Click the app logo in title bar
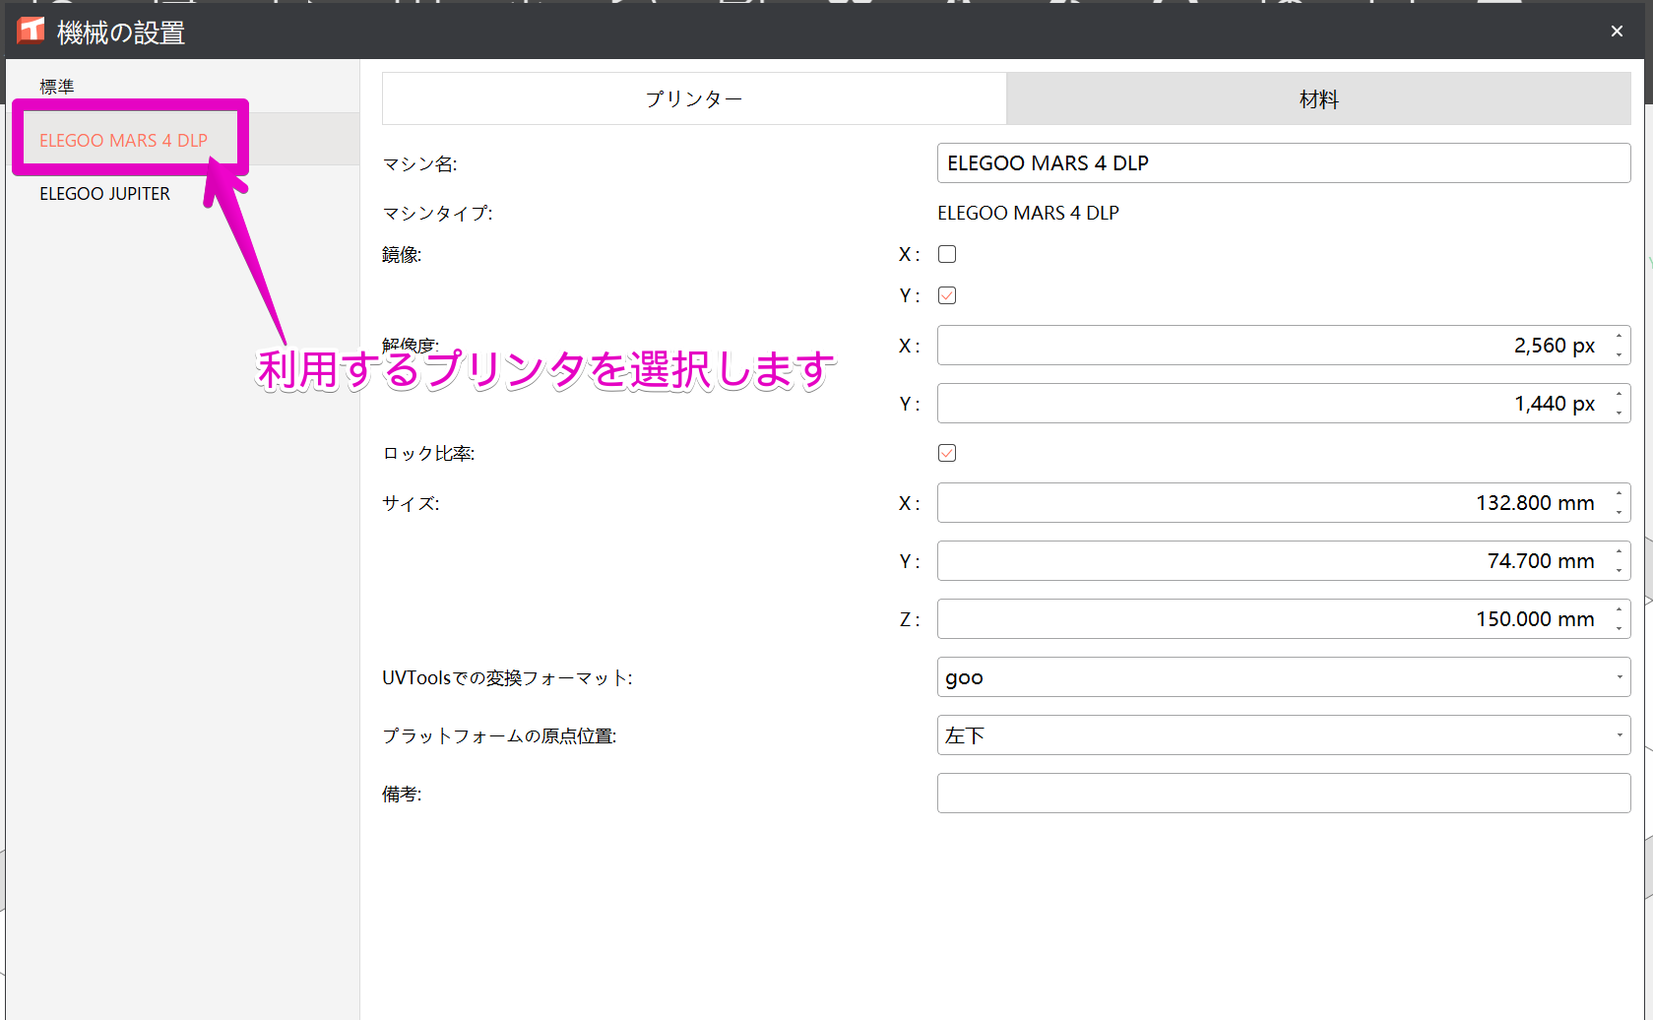 [x=31, y=32]
